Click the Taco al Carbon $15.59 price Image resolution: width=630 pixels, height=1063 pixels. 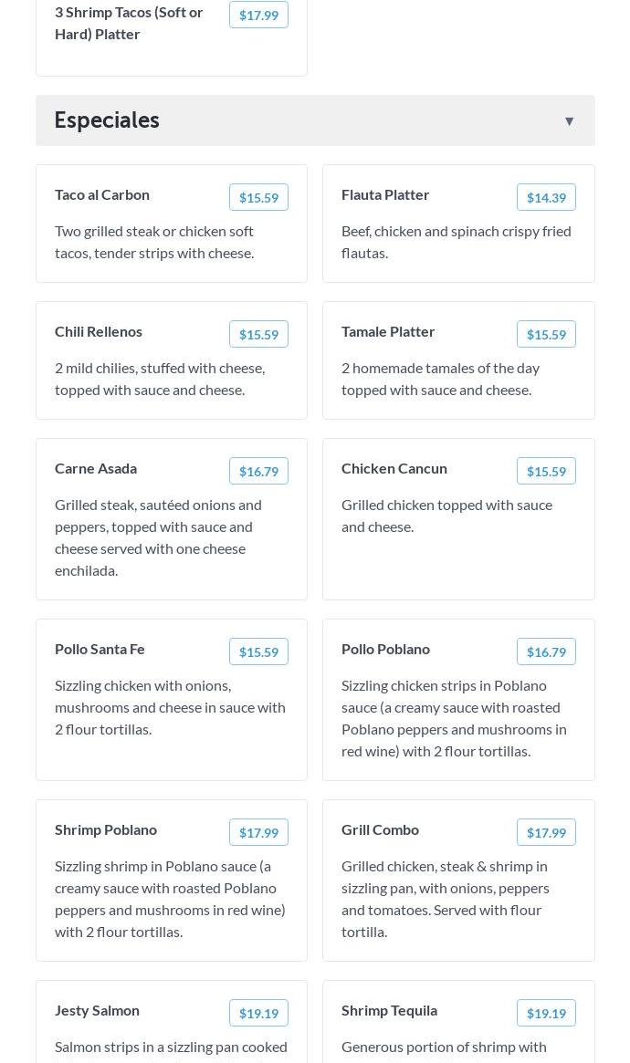258,197
